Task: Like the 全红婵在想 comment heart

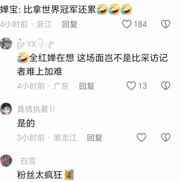Action: (131, 86)
